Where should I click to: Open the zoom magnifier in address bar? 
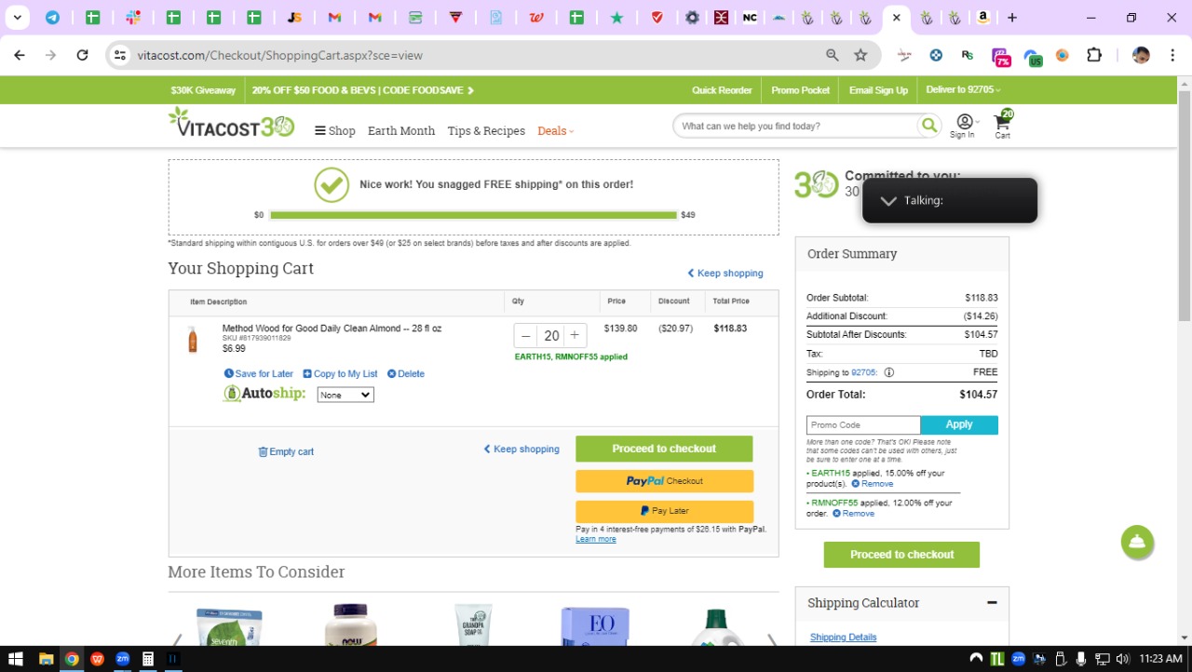coord(833,55)
